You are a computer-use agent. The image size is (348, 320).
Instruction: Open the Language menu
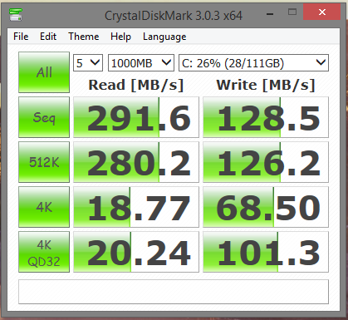click(x=164, y=37)
